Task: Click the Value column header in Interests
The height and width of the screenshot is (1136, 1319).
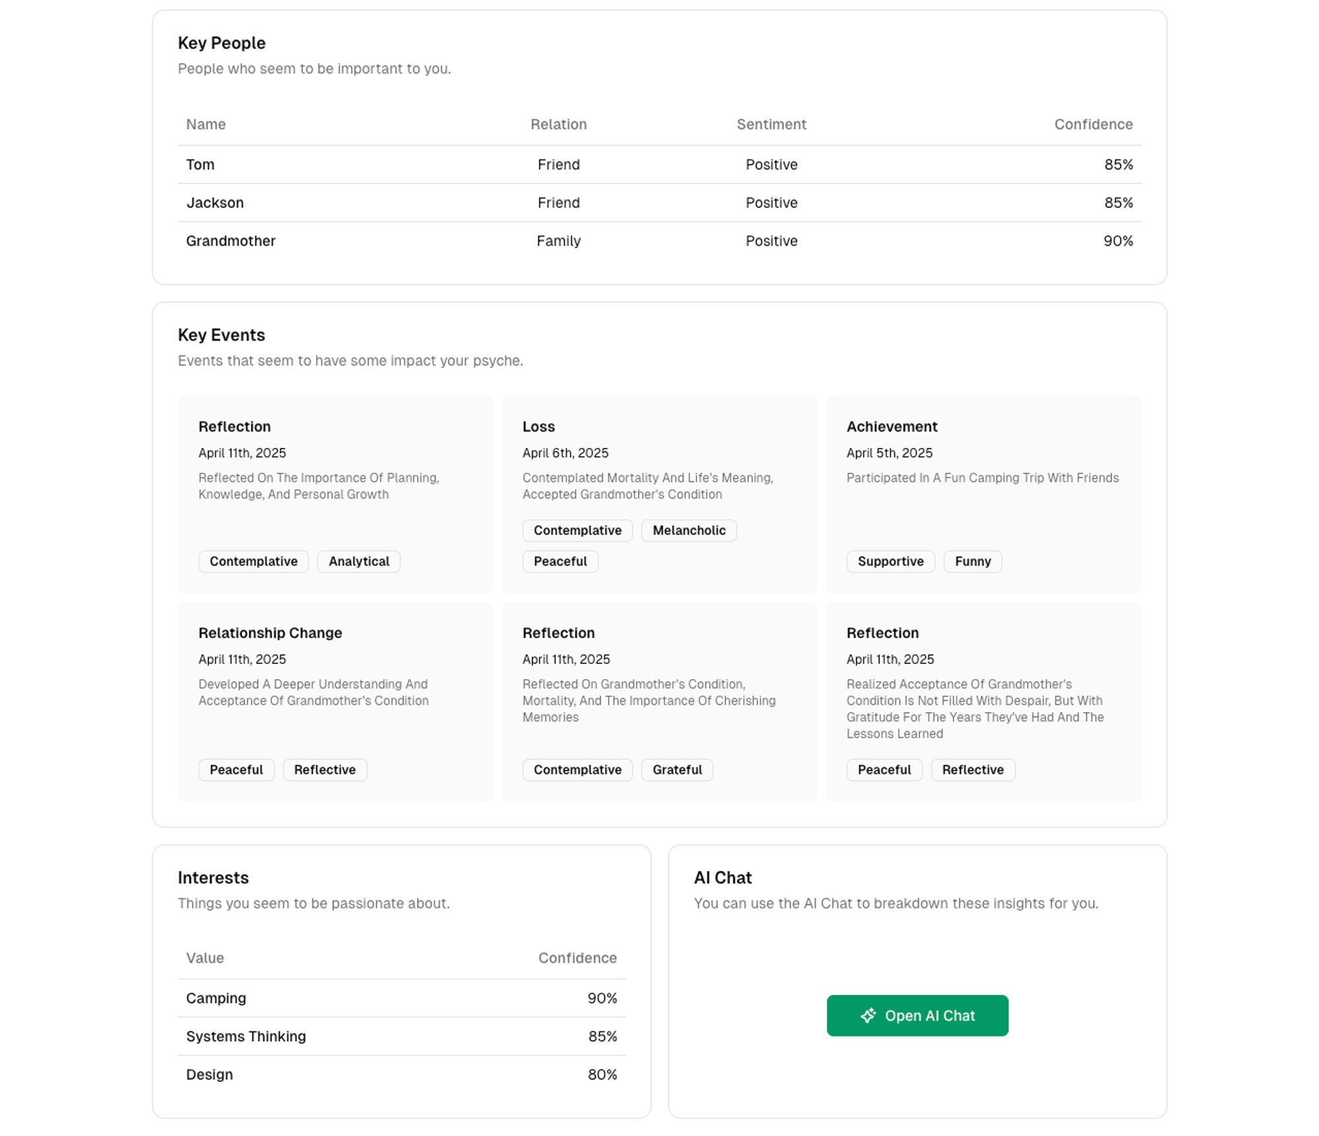Action: (205, 957)
